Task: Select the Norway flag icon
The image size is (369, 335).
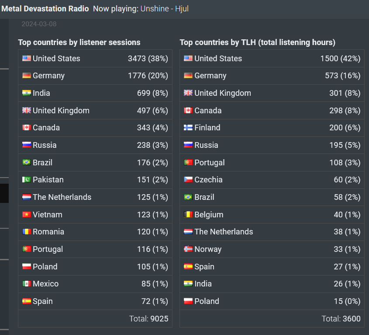Action: 188,249
